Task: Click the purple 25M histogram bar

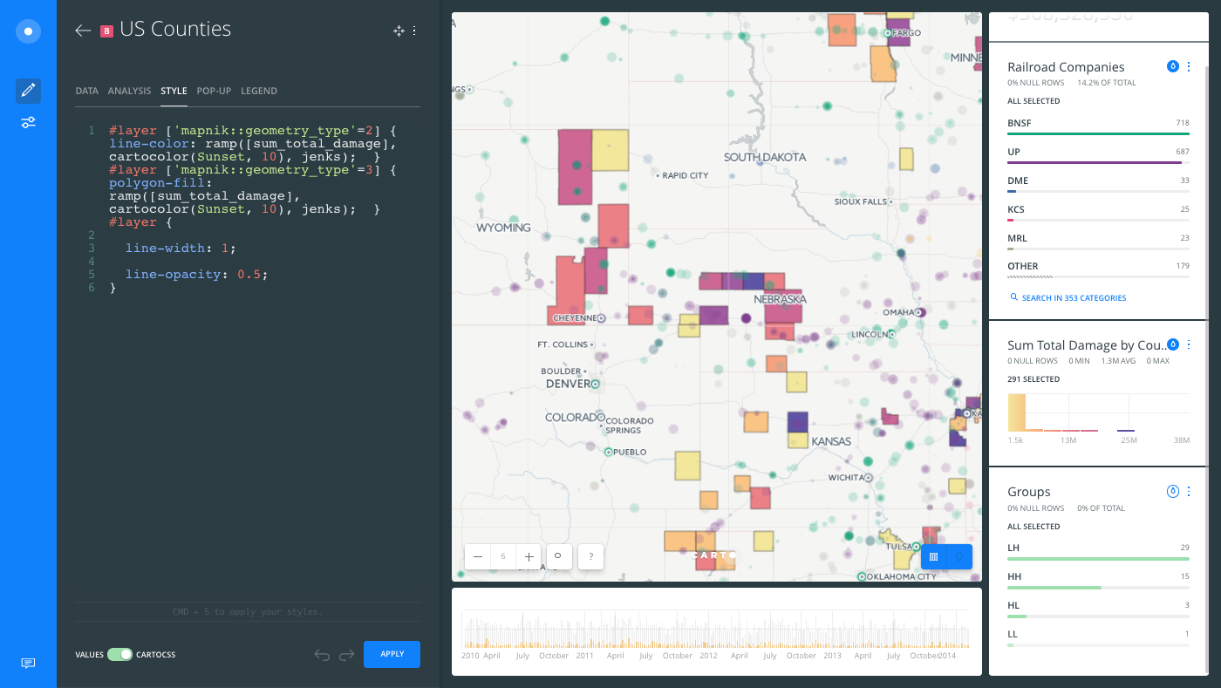Action: click(1126, 430)
